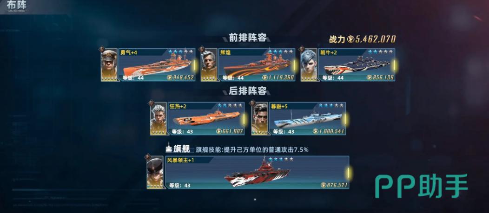This screenshot has width=489, height=213.
Task: Open the blue 暮融+5 submarine card
Action: click(307, 119)
